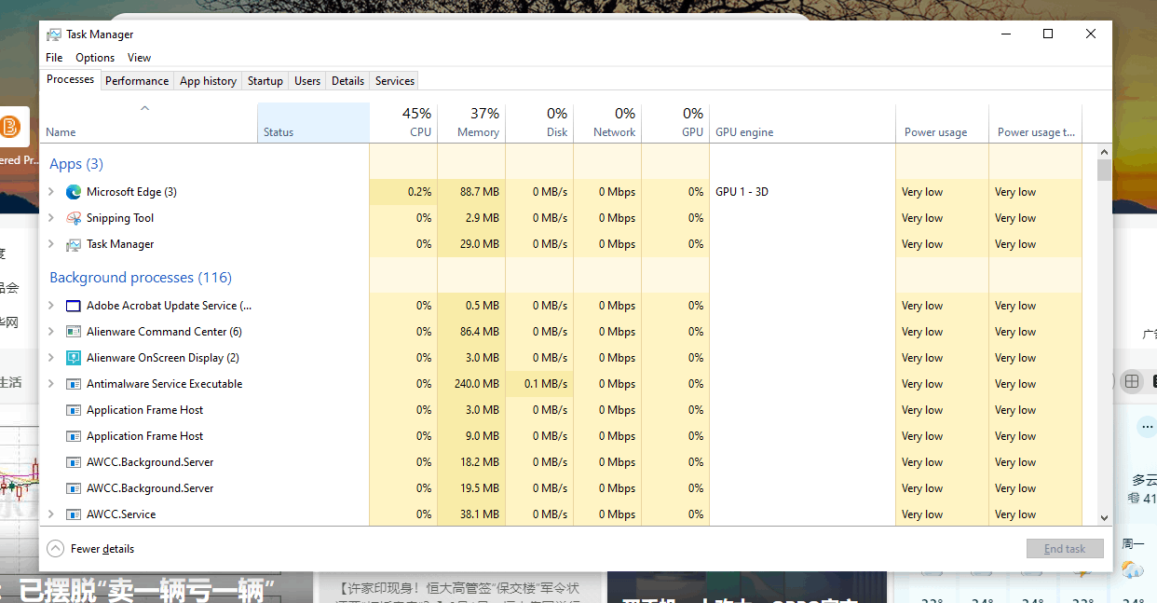Image resolution: width=1157 pixels, height=603 pixels.
Task: Click the Alienware Command Center process icon
Action: pyautogui.click(x=73, y=331)
